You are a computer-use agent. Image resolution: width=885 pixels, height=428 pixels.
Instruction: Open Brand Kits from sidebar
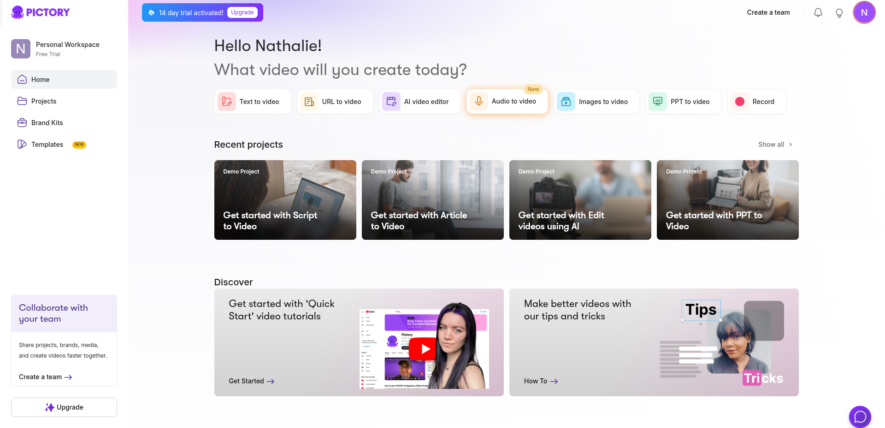47,123
